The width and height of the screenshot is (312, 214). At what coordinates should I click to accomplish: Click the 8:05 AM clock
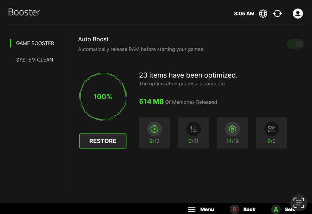[244, 13]
